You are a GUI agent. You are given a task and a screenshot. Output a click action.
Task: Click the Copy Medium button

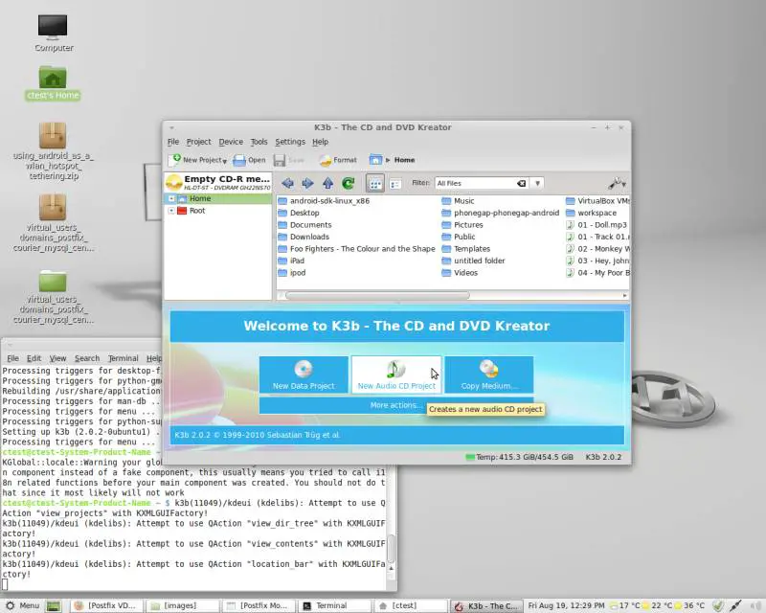pos(489,375)
